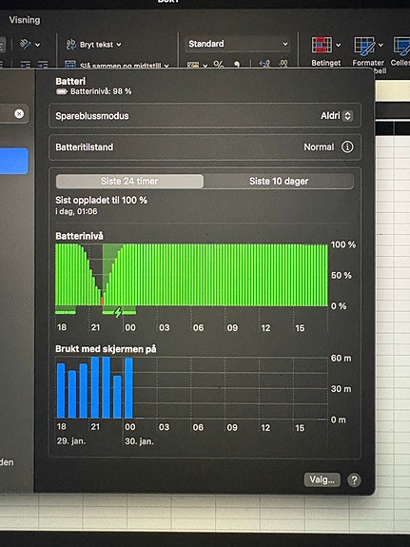The width and height of the screenshot is (410, 547).
Task: Click the 30. jan. date label
Action: (139, 441)
